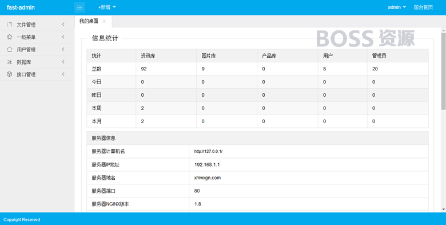The width and height of the screenshot is (446, 225).
Task: Expand the 文件管理 chevron
Action: (x=63, y=25)
